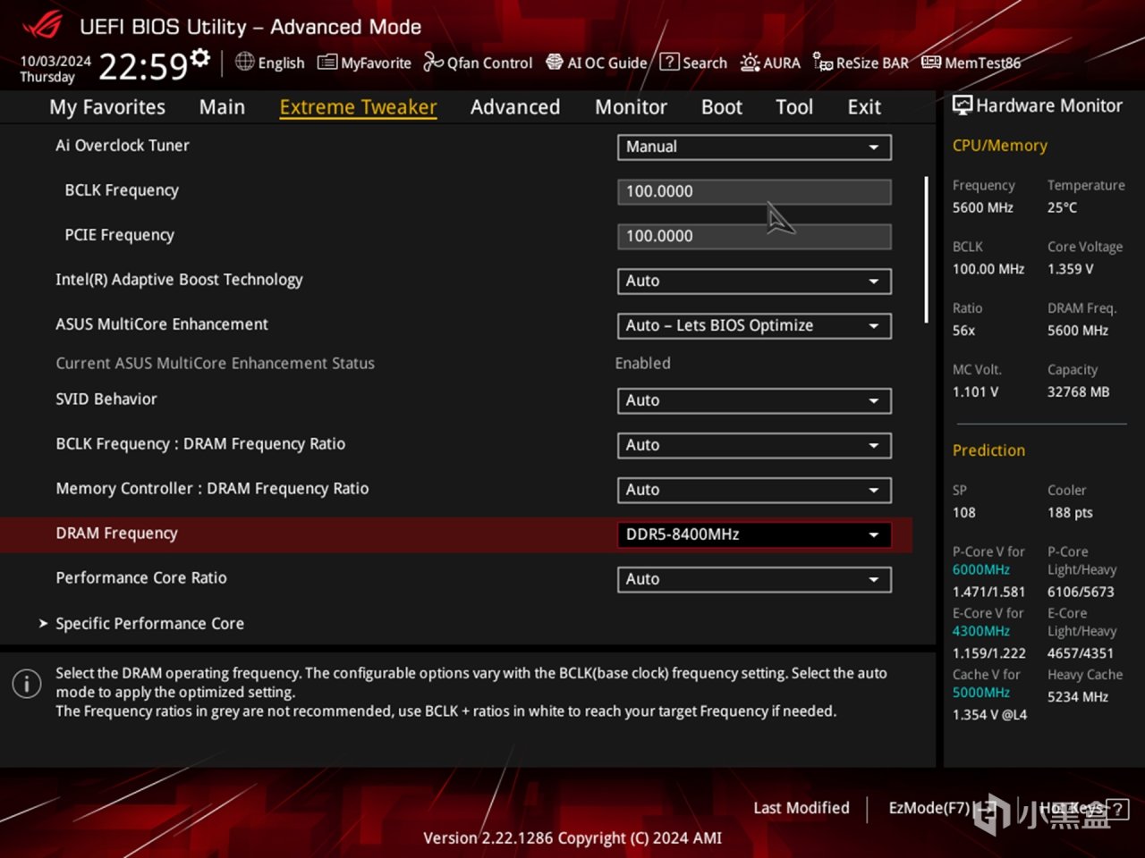Select the Exit tab
This screenshot has height=858, width=1145.
click(864, 107)
